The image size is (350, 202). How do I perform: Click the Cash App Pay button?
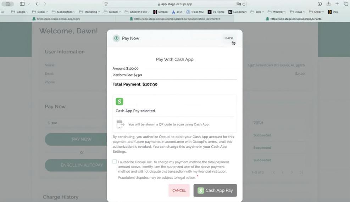point(215,190)
